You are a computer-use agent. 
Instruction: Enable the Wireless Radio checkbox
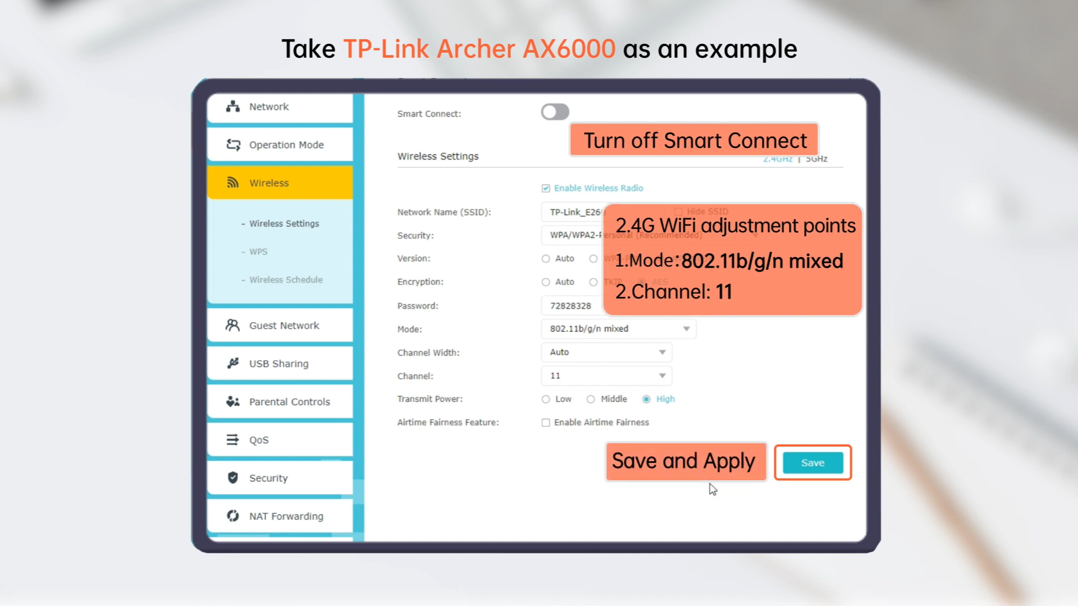pos(546,188)
